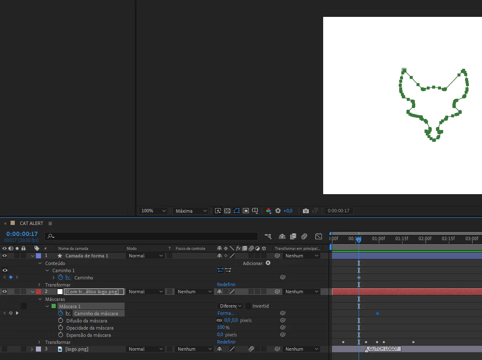Viewport: 482px width, 360px height.
Task: Take a snapshot with the camera icon
Action: pyautogui.click(x=305, y=211)
